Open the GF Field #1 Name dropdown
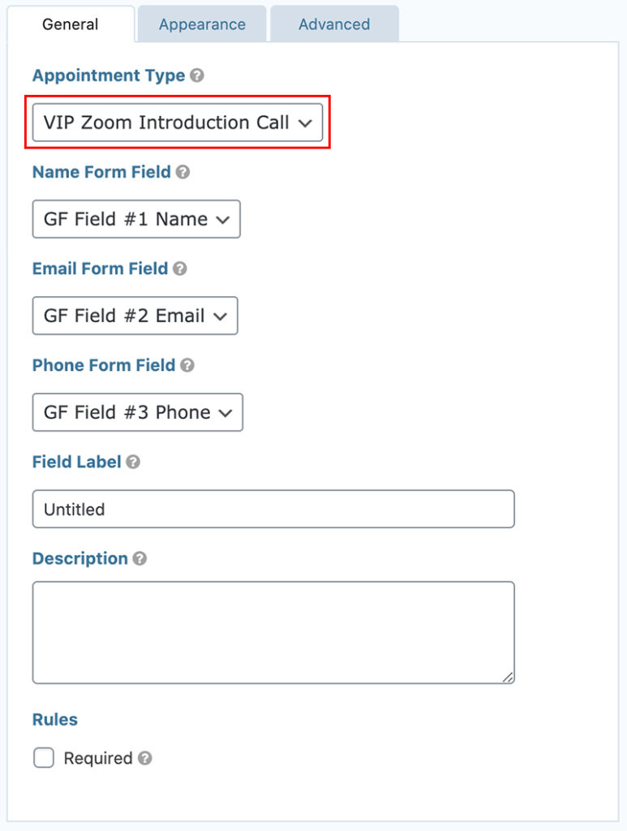 tap(135, 219)
